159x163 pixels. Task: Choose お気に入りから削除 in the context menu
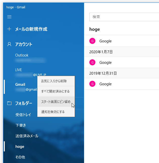[56, 81]
